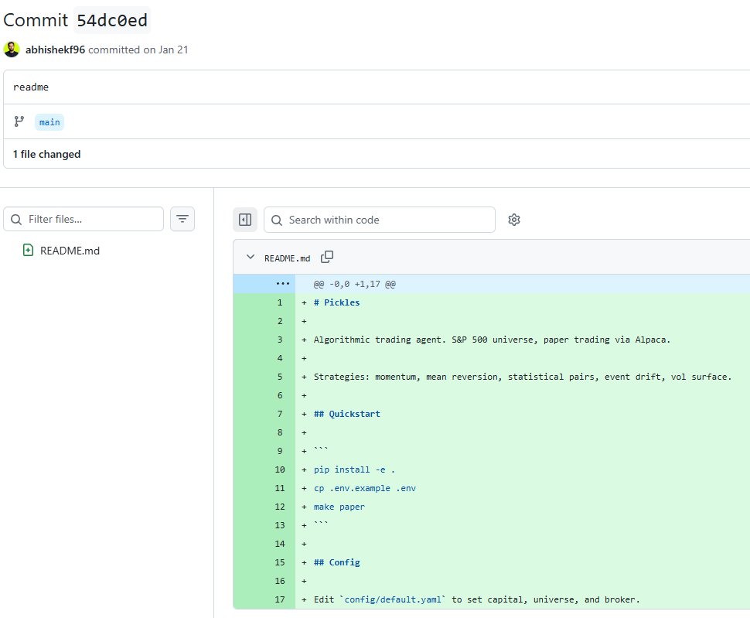750x618 pixels.
Task: Click the '# Pickles' heading line
Action: [337, 302]
